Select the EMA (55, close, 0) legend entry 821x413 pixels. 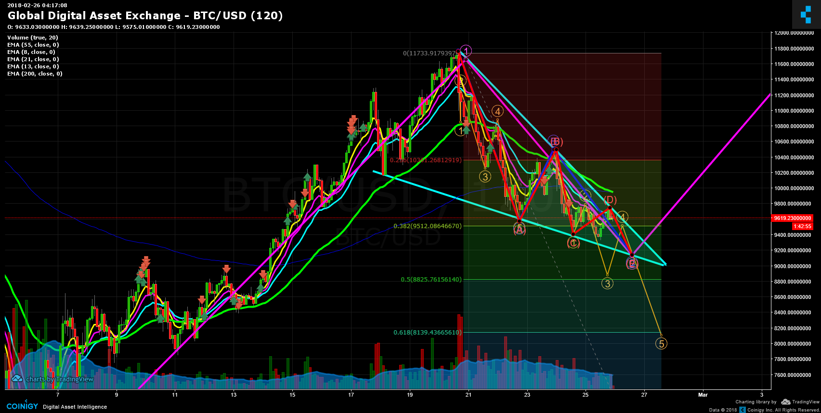pyautogui.click(x=33, y=45)
